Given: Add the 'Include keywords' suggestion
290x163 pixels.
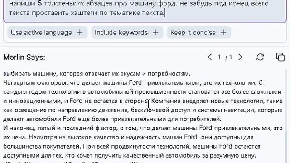Looking at the screenshot, I should 127,33.
